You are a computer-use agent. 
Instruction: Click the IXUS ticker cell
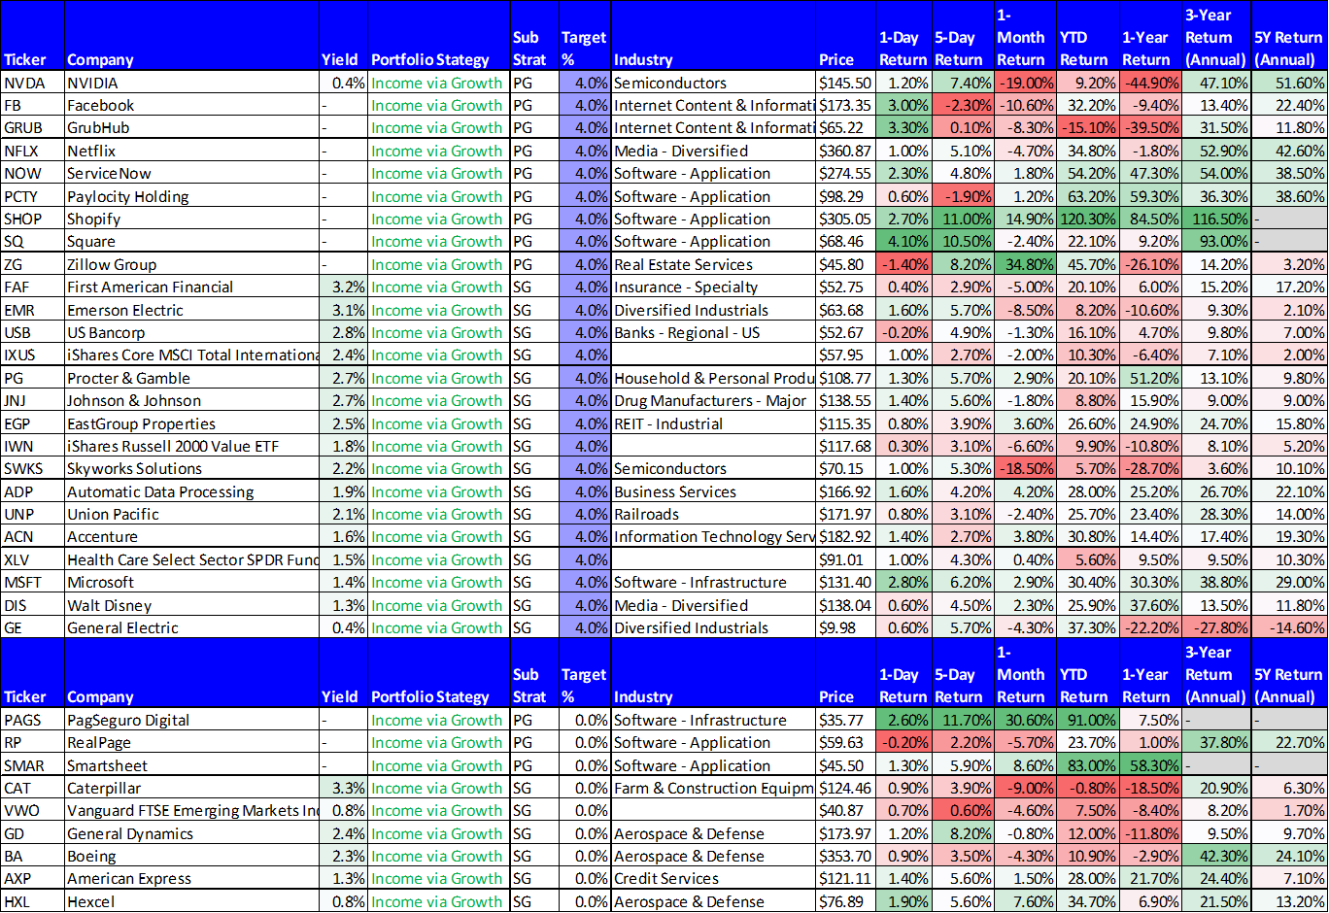[32, 355]
